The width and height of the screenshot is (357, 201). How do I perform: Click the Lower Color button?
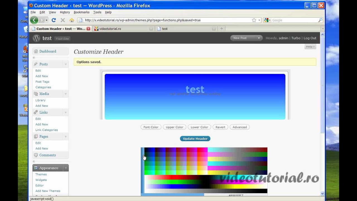[199, 127]
